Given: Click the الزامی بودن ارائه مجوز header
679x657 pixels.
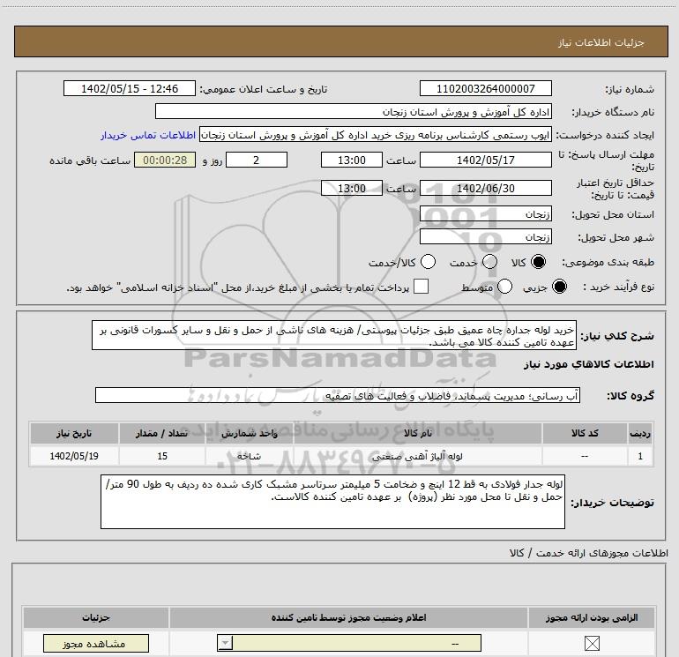Looking at the screenshot, I should (592, 617).
